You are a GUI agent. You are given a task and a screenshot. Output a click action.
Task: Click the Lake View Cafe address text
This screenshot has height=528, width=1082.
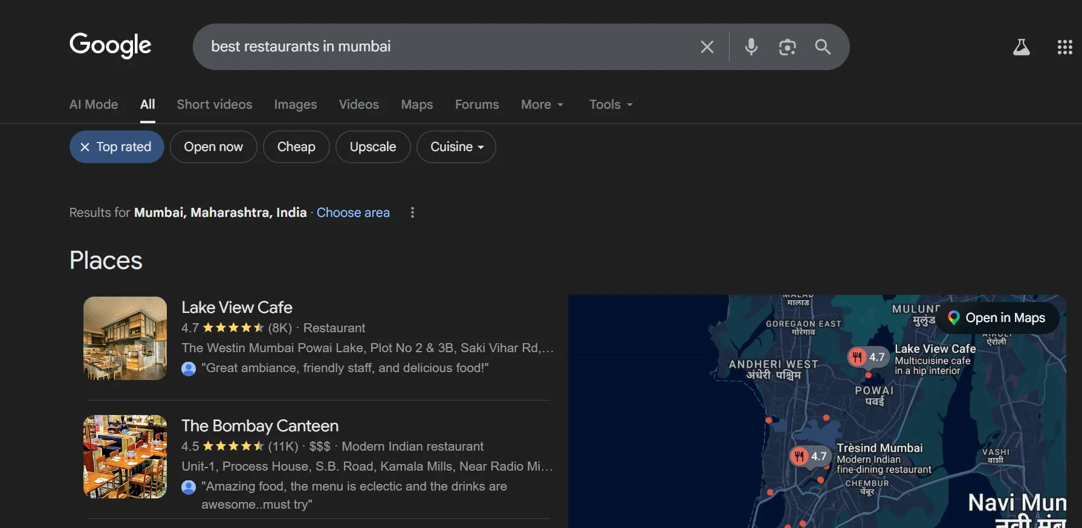[368, 348]
